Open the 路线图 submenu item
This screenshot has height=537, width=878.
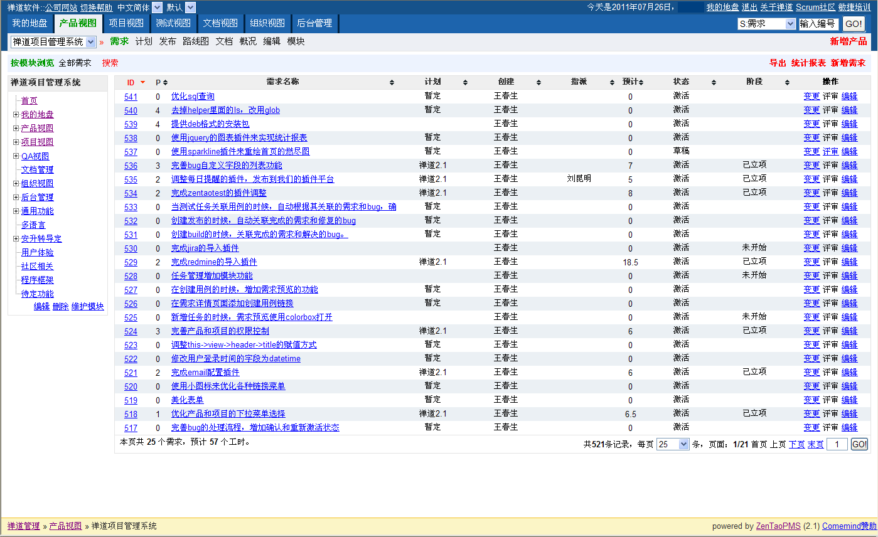pyautogui.click(x=196, y=41)
